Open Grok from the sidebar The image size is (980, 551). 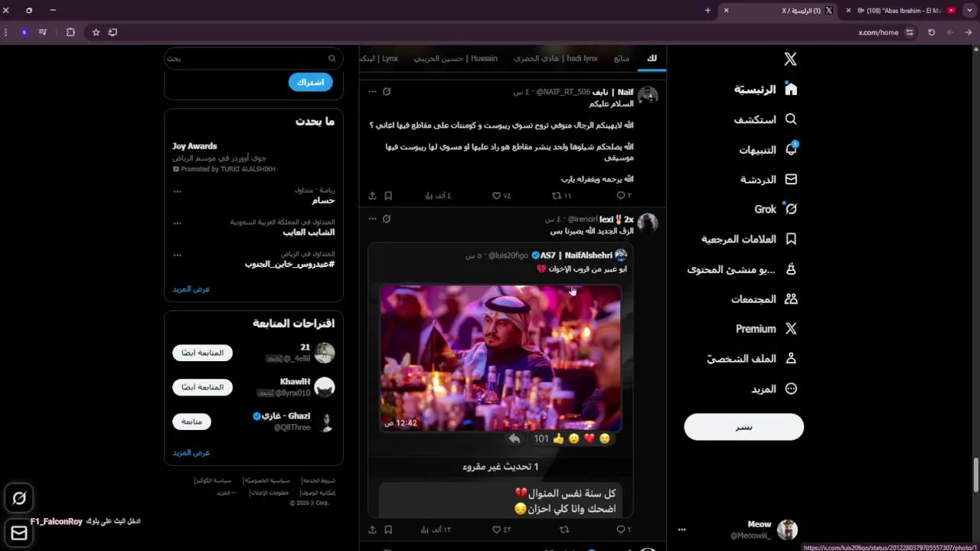pos(776,209)
